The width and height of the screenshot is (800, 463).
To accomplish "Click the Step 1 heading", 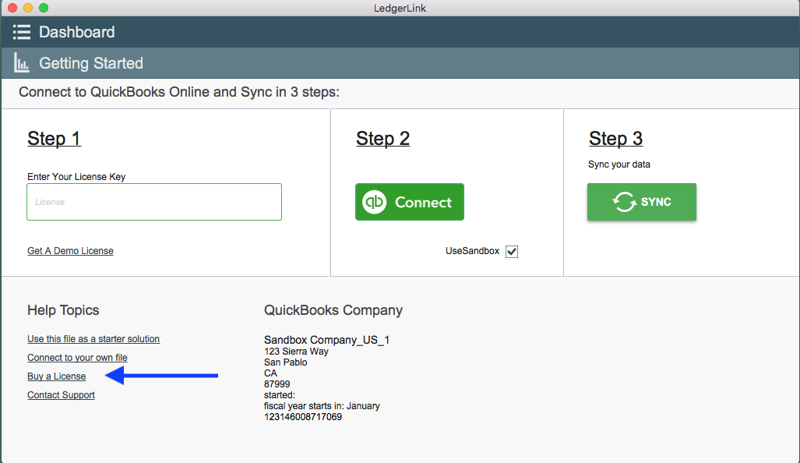I will coord(54,139).
